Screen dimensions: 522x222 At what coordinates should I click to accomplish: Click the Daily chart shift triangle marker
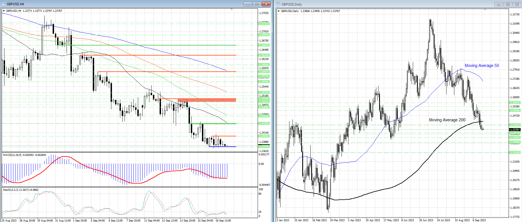[485, 10]
